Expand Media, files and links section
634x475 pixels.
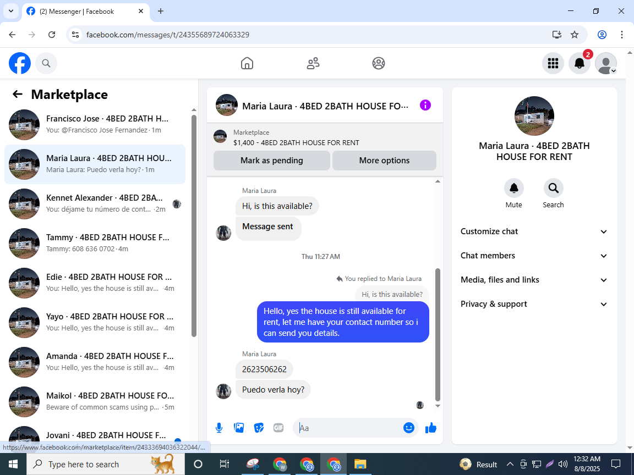[534, 280]
